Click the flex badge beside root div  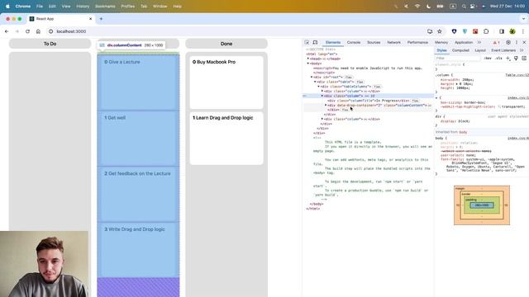pyautogui.click(x=349, y=77)
